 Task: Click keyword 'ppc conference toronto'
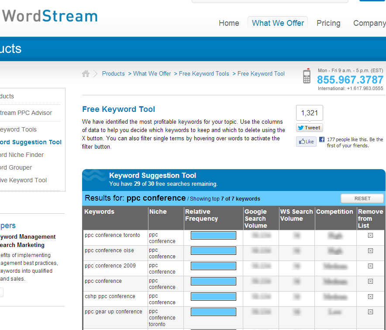(x=112, y=235)
